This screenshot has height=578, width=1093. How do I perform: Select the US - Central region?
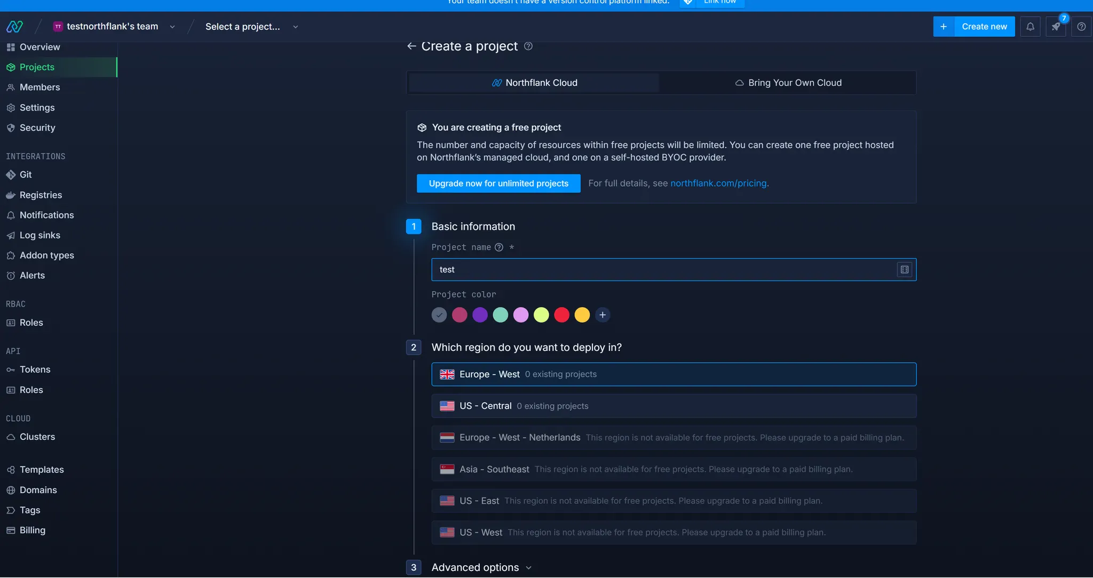[x=674, y=406]
